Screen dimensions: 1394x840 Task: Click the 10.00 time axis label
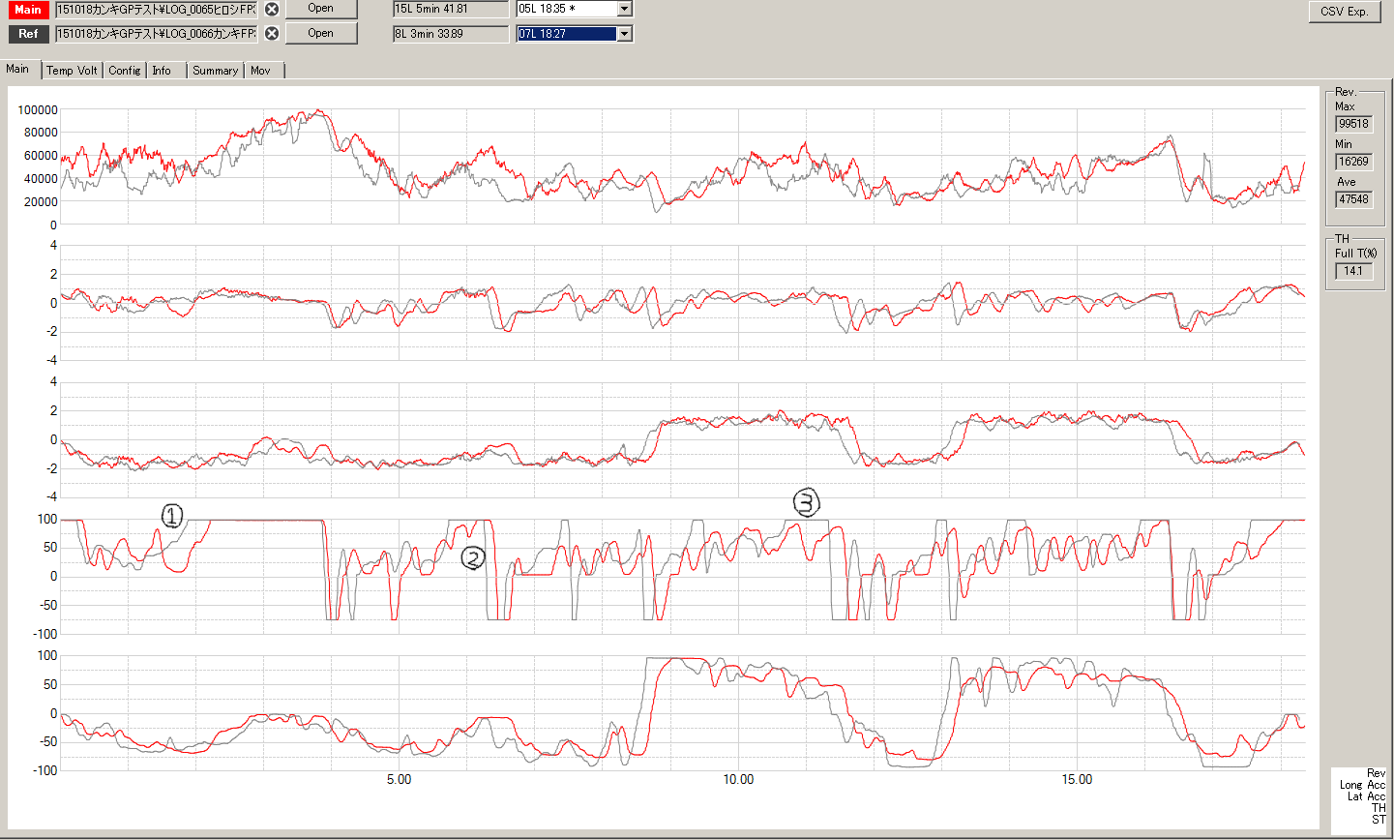pos(738,780)
